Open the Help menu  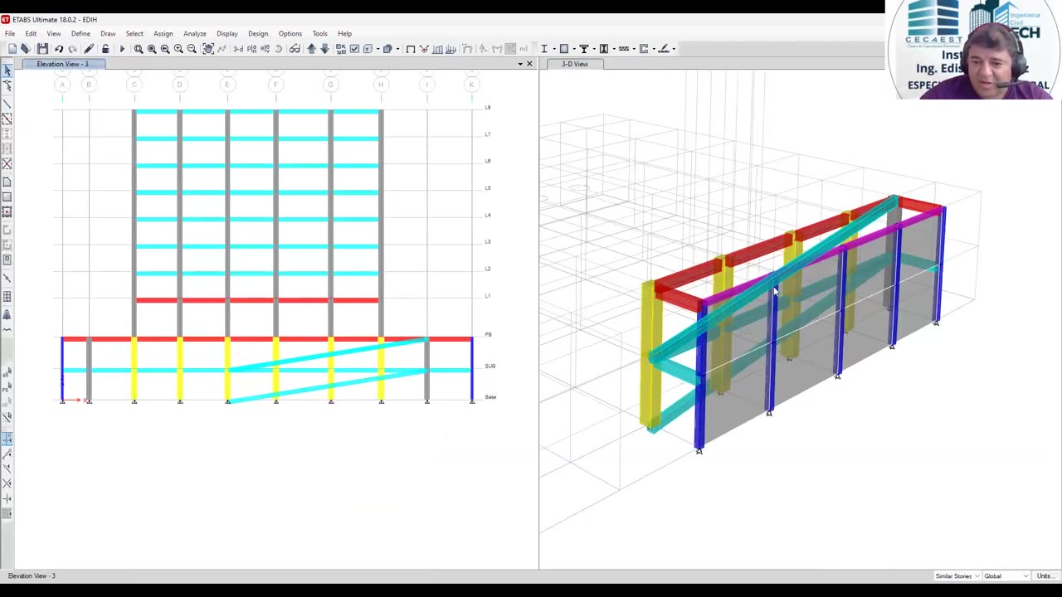(344, 34)
